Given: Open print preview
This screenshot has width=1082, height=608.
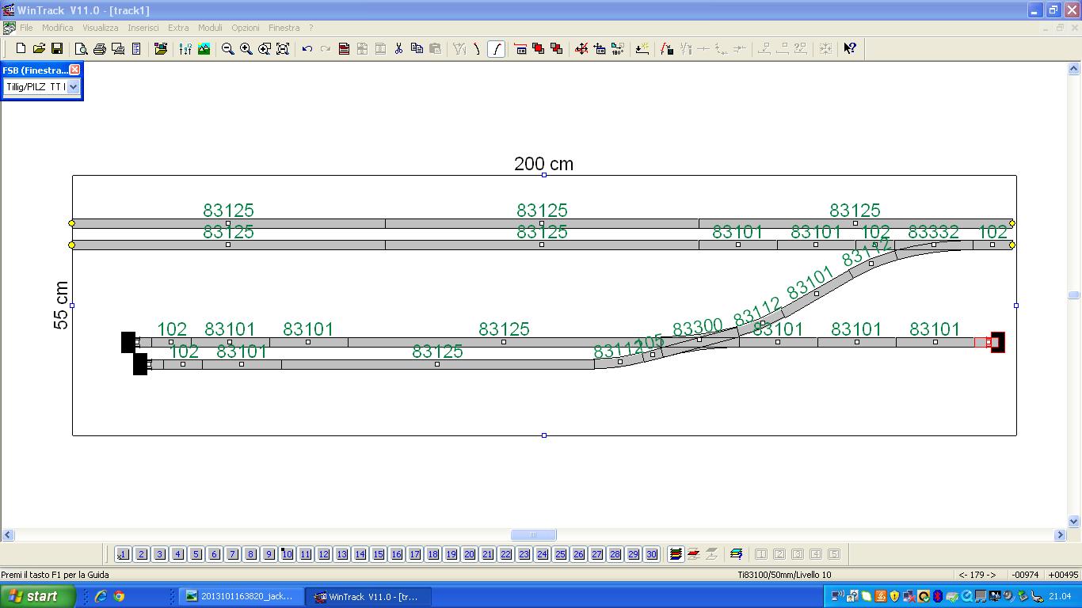Looking at the screenshot, I should click(82, 48).
